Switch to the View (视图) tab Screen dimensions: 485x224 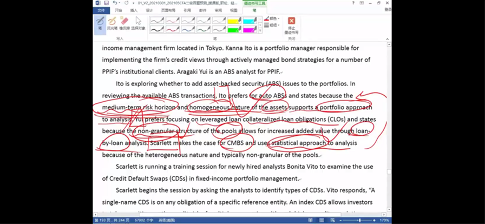coord(234,10)
